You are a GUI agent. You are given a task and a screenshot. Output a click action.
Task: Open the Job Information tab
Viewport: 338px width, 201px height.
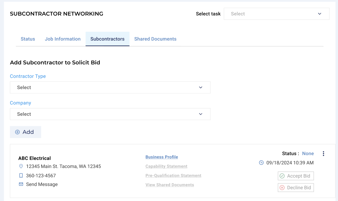tap(63, 39)
